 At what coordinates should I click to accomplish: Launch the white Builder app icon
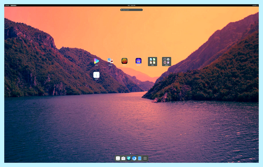pos(96,75)
